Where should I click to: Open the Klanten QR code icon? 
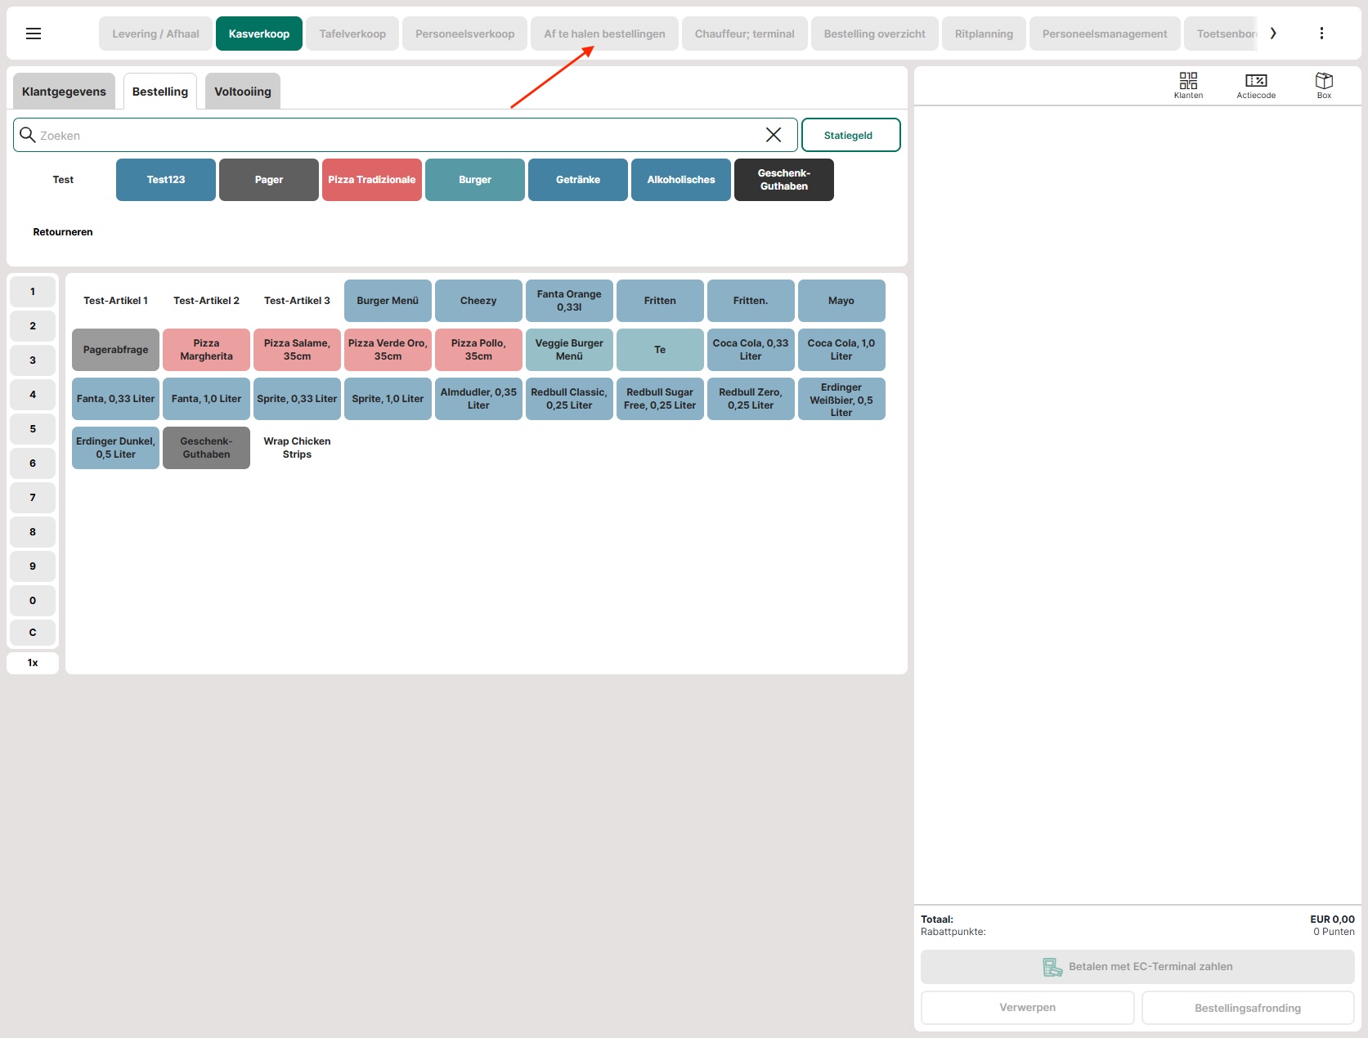(x=1188, y=84)
